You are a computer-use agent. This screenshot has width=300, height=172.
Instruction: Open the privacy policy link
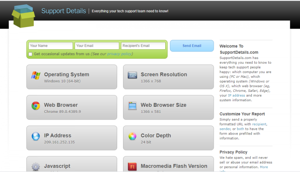click(119, 54)
